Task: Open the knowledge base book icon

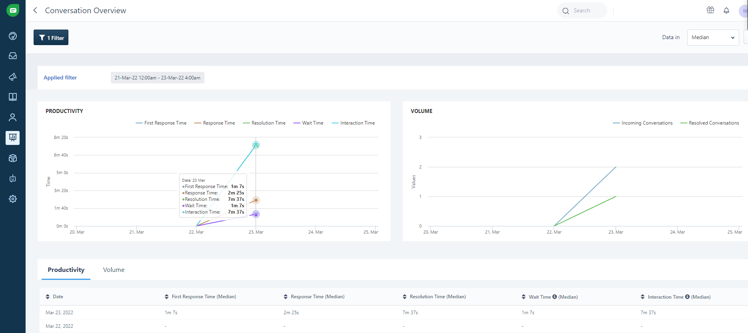Action: tap(13, 97)
